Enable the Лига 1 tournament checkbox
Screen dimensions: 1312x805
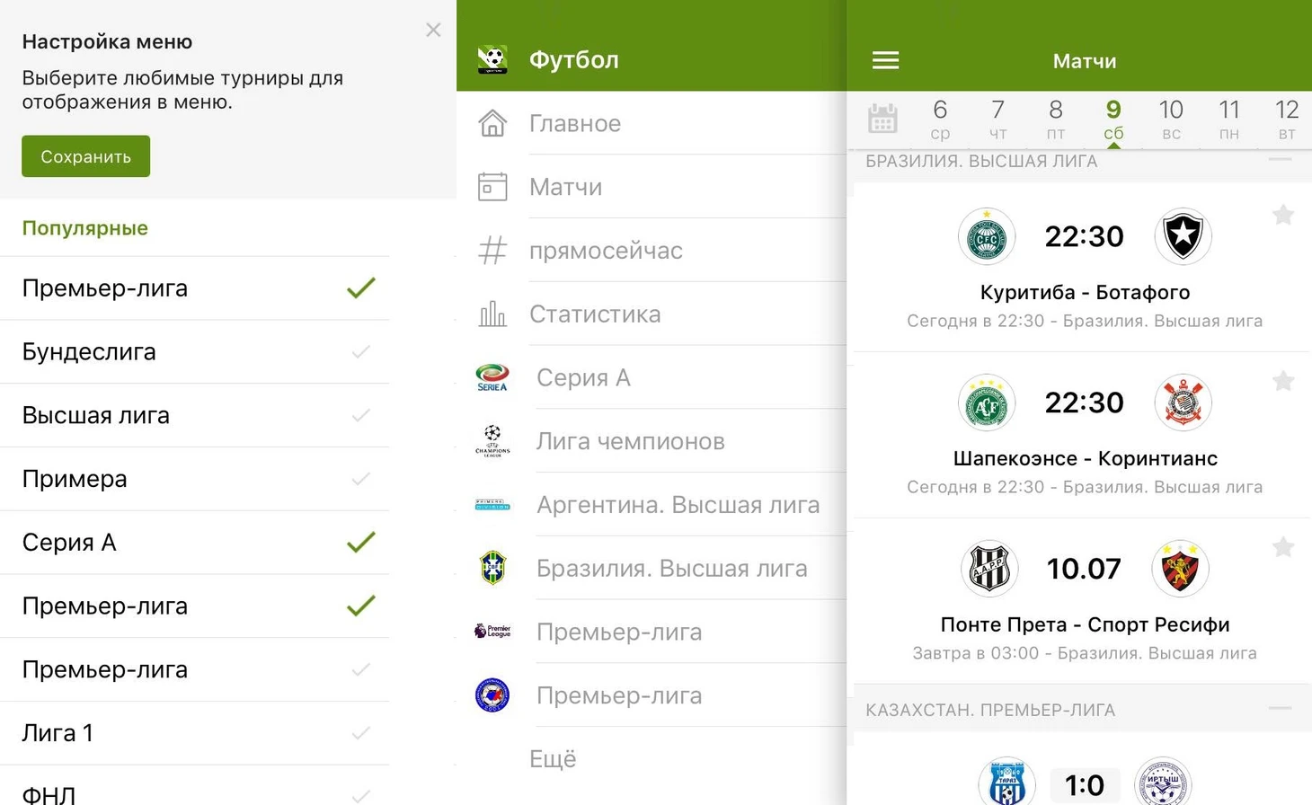coord(360,733)
